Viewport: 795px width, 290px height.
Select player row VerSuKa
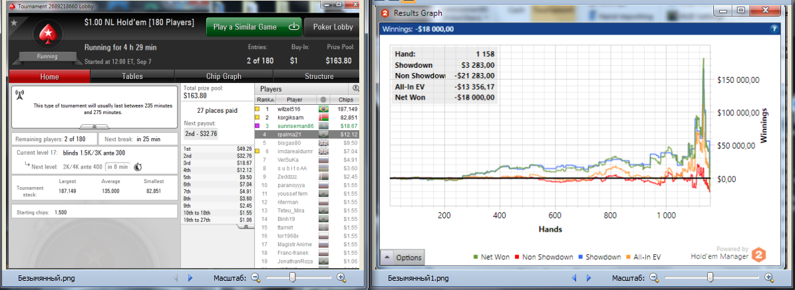[307, 159]
